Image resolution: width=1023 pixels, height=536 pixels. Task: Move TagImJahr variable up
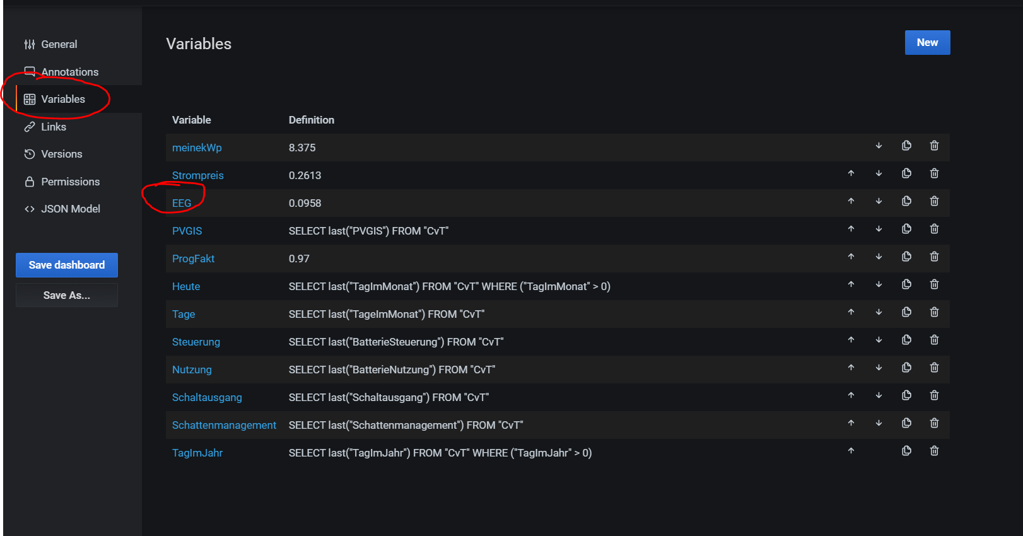tap(851, 451)
